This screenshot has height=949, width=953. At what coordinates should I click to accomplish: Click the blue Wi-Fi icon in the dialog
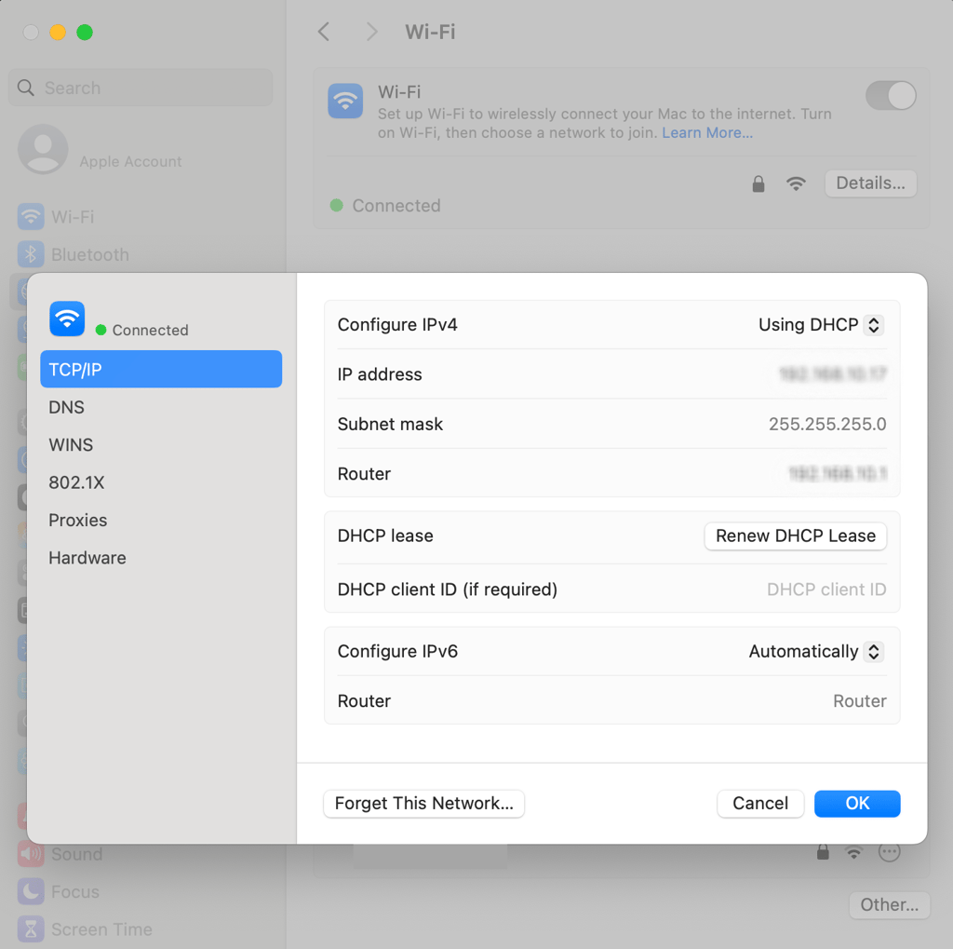tap(67, 319)
